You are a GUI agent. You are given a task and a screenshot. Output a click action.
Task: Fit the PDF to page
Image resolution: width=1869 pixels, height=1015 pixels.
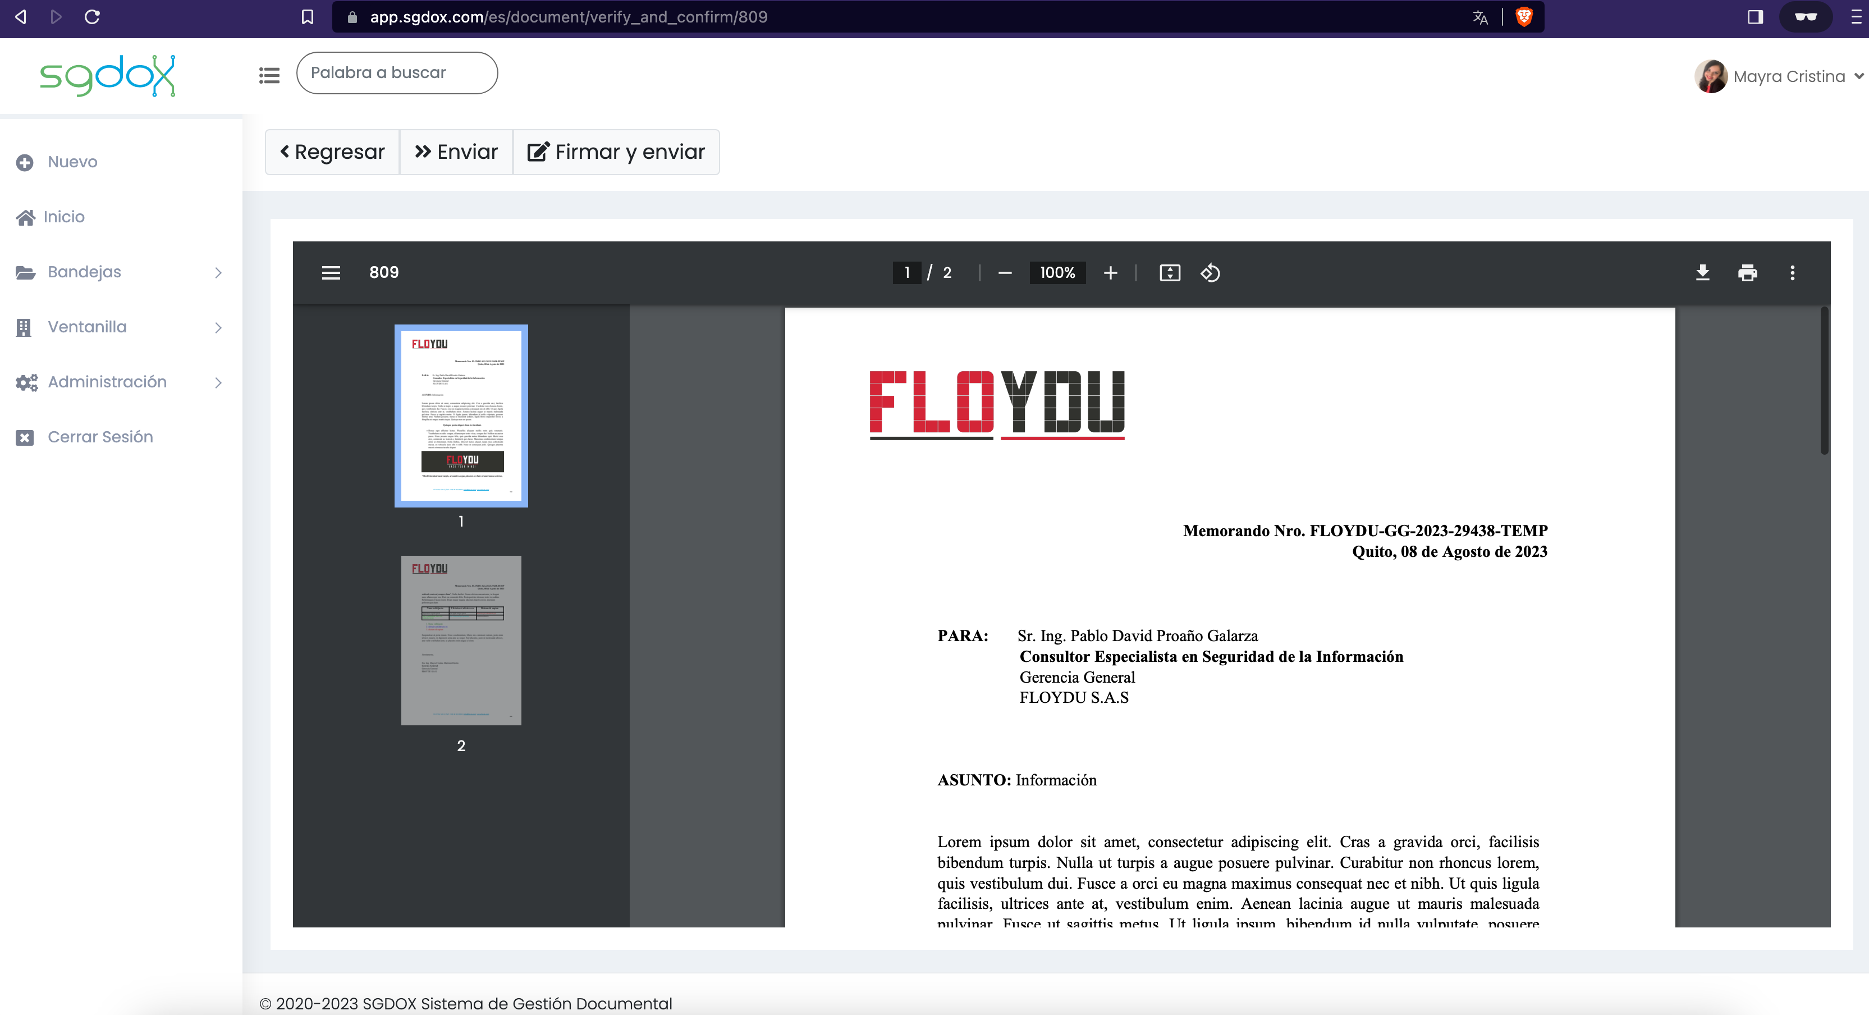(x=1170, y=273)
